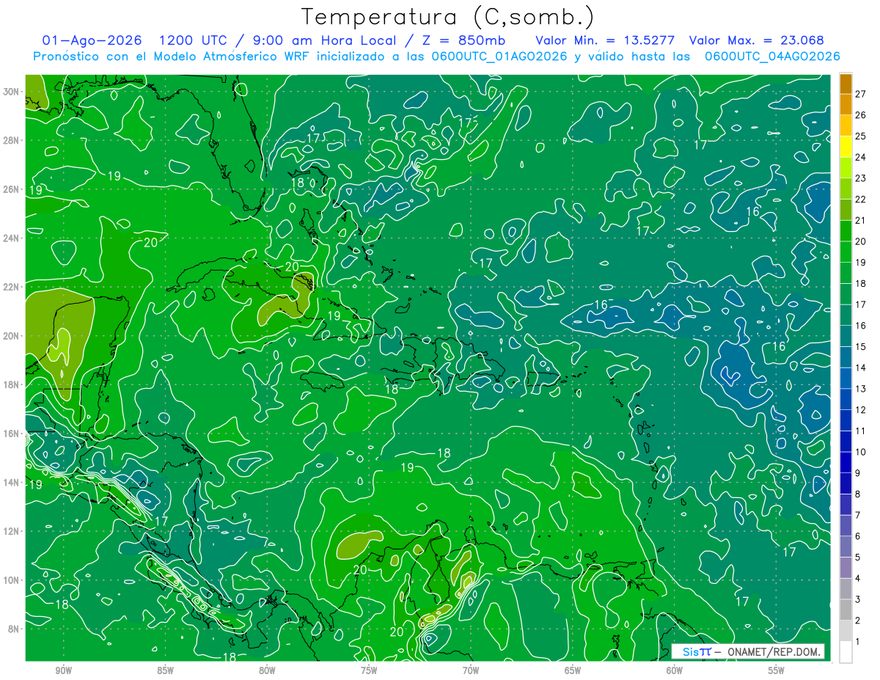The image size is (880, 680).
Task: Click the "90W" longitude axis label
Action: 63,670
